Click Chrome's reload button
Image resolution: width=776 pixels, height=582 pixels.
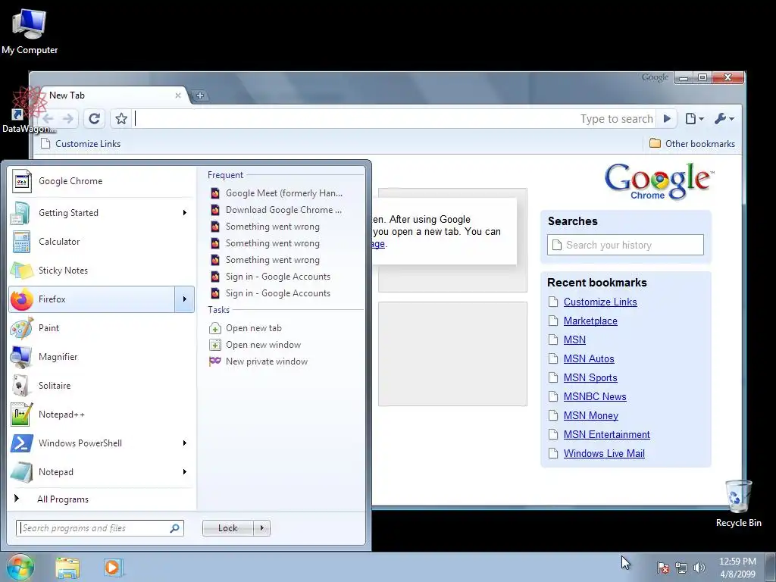pos(94,119)
